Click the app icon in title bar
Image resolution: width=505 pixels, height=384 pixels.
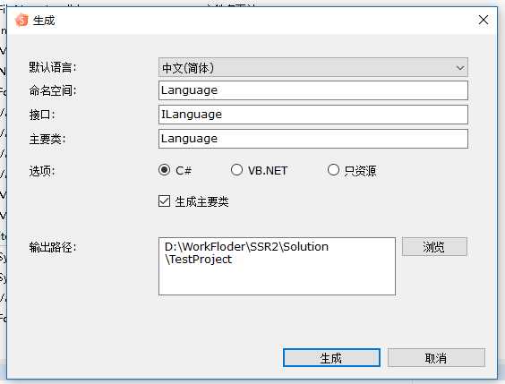point(21,21)
